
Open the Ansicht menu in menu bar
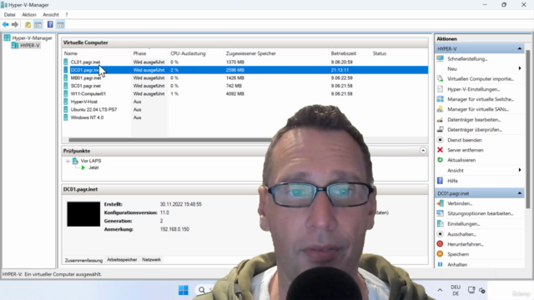click(51, 15)
